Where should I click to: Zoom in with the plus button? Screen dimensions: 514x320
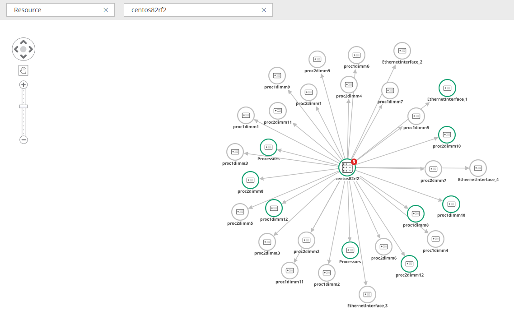[x=23, y=85]
